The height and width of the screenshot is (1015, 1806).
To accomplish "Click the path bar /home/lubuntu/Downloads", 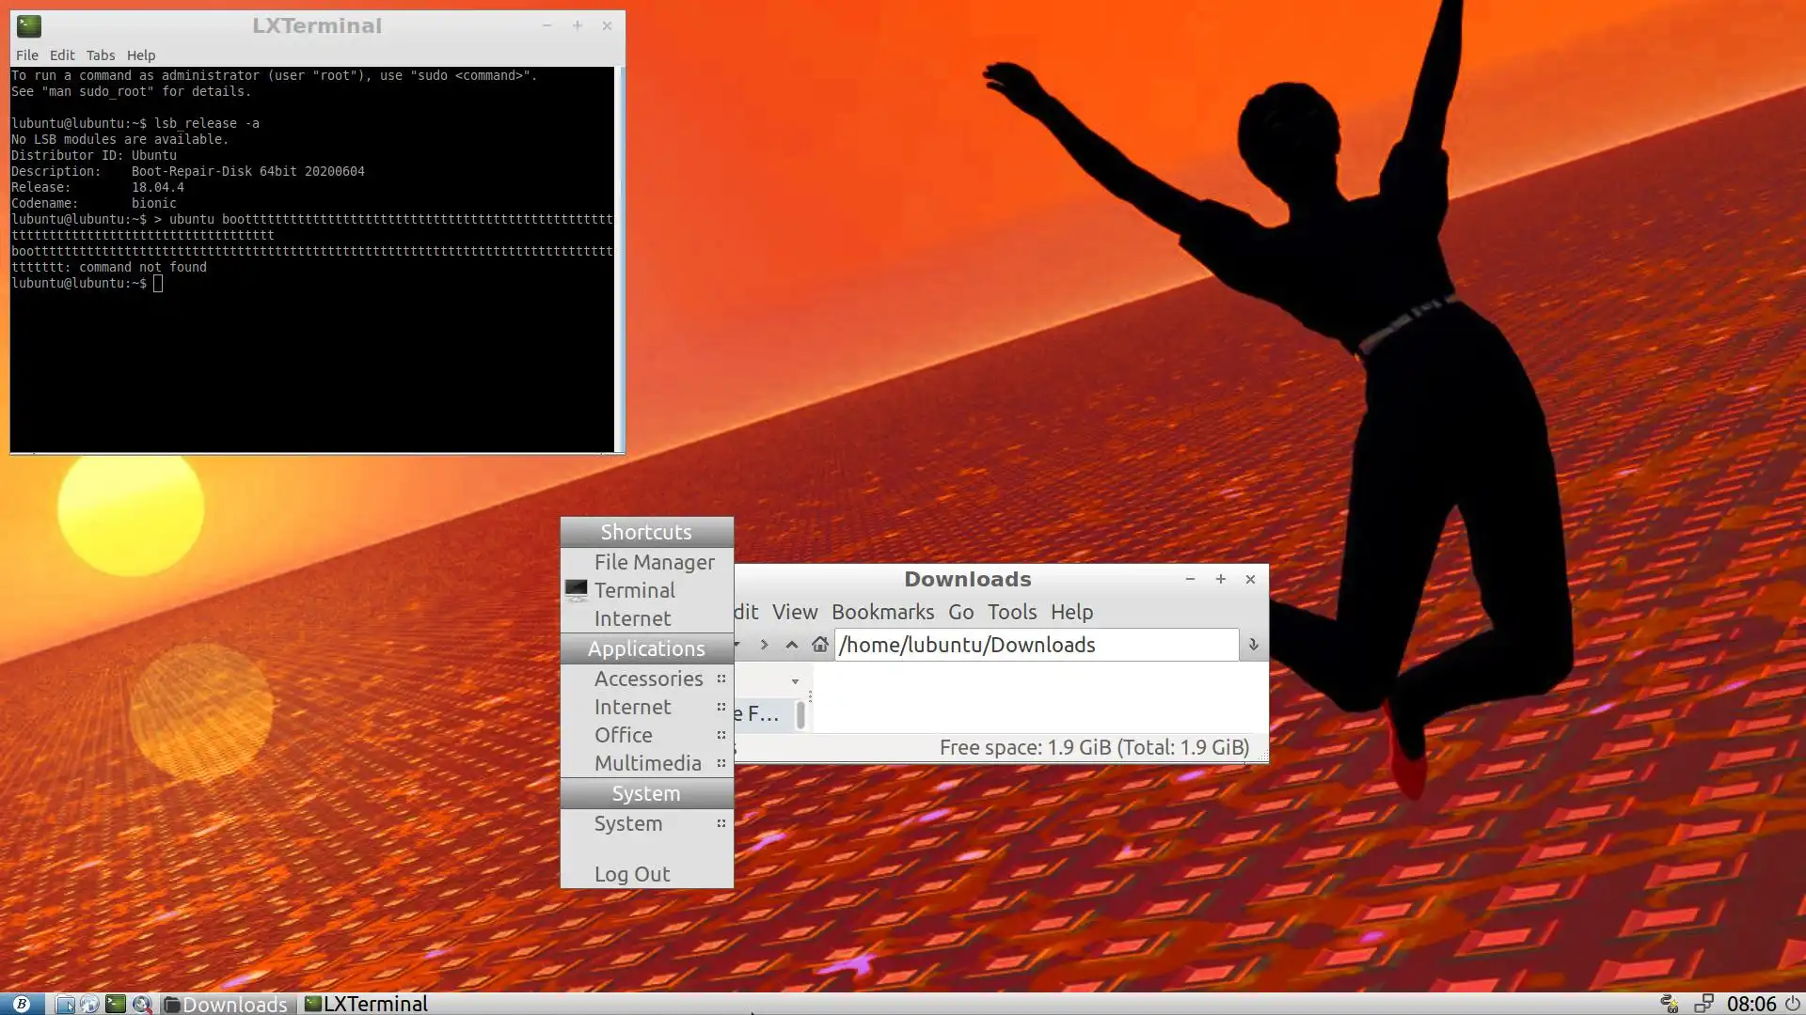I will pyautogui.click(x=1035, y=645).
